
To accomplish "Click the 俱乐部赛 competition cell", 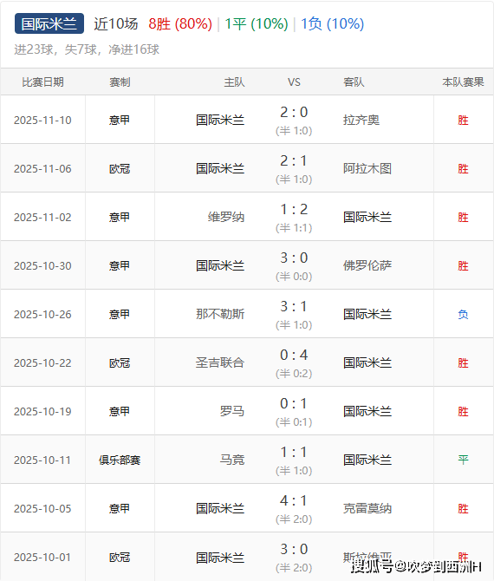I will pos(120,460).
